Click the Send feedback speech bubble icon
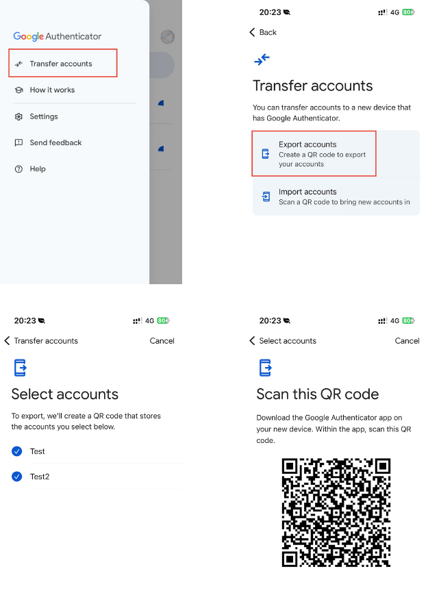Image resolution: width=428 pixels, height=593 pixels. click(x=19, y=142)
